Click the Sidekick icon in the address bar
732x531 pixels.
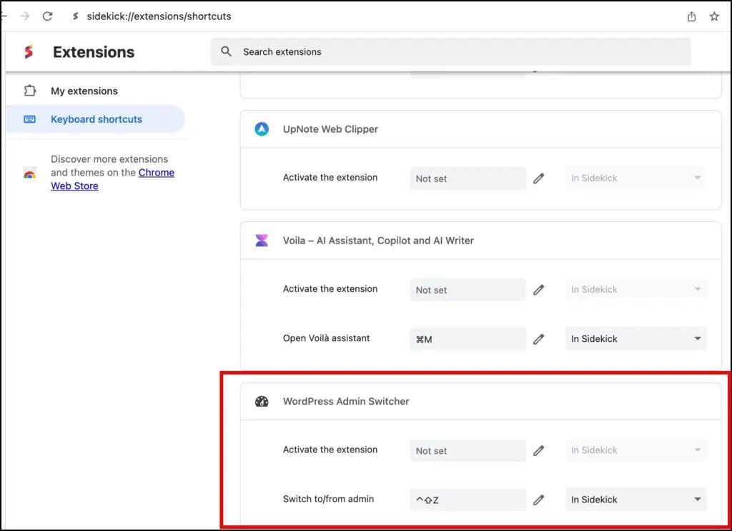pyautogui.click(x=75, y=16)
